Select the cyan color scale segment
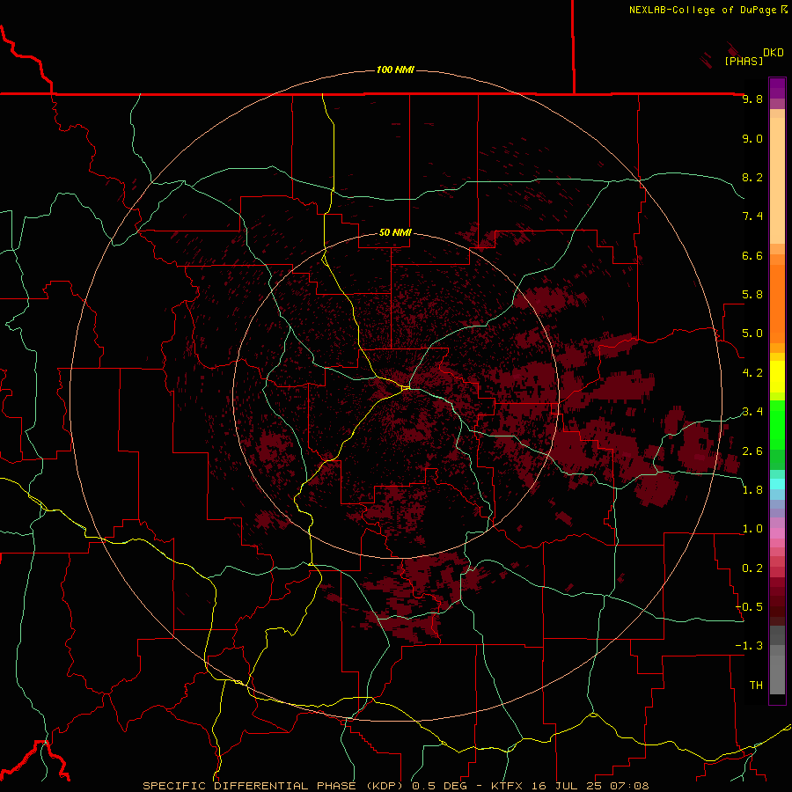792x792 pixels. [777, 484]
